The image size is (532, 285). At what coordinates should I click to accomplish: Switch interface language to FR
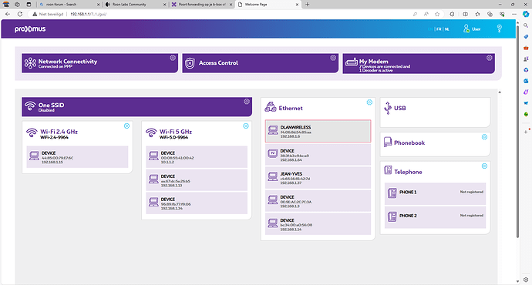click(x=439, y=29)
